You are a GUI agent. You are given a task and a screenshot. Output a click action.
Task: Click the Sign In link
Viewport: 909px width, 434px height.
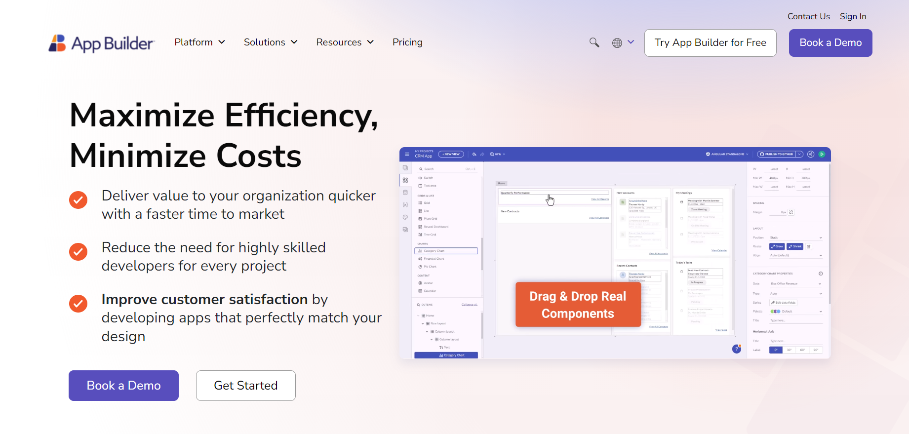point(853,16)
